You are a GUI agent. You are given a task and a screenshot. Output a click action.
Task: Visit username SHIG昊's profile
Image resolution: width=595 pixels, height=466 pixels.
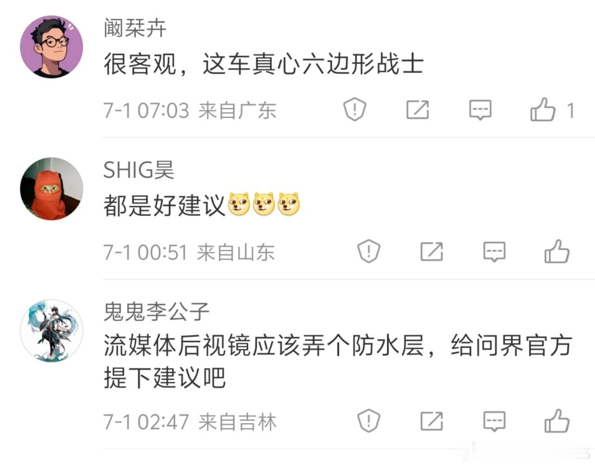[139, 170]
